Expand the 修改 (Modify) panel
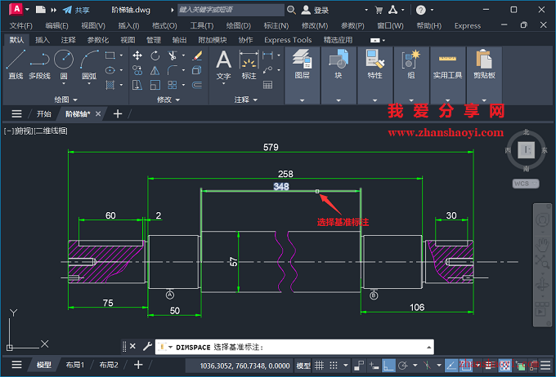 (x=168, y=100)
